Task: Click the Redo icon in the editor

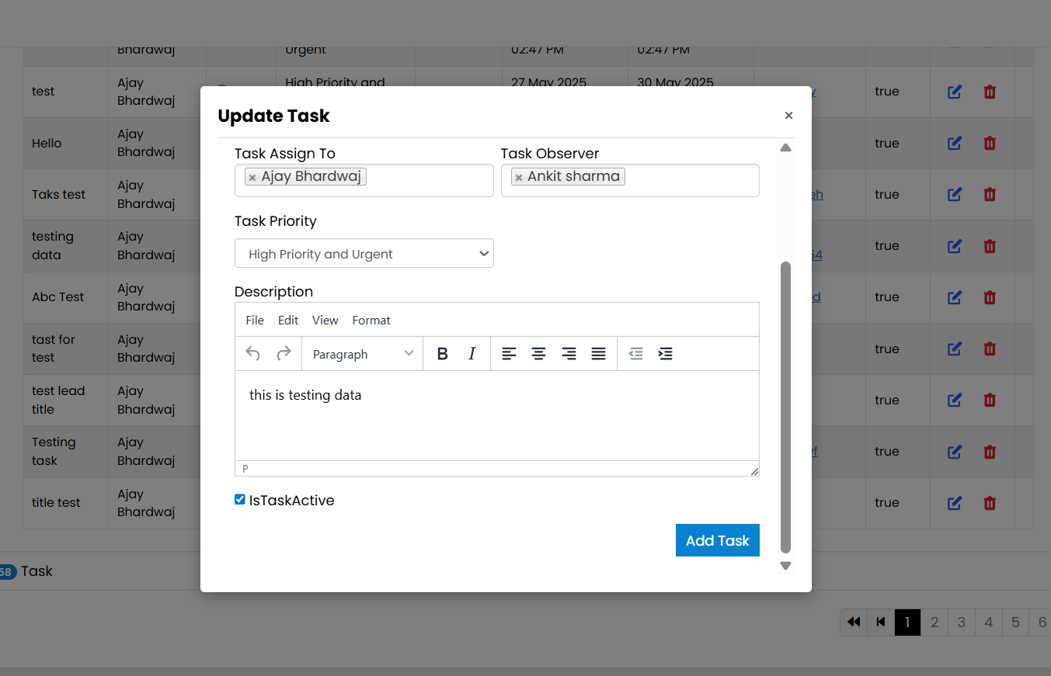Action: pyautogui.click(x=283, y=353)
